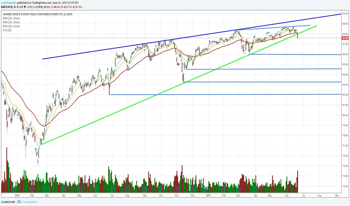Click the L:87.52 low value

coord(68,7)
